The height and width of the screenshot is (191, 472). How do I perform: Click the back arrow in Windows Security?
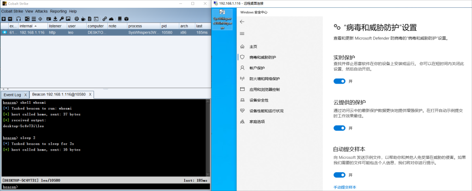242,22
